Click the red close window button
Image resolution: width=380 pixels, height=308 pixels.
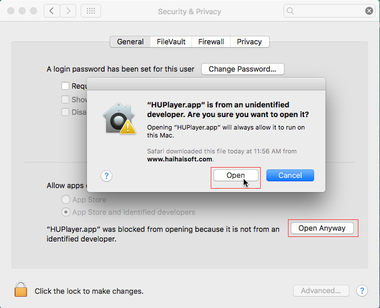coord(11,11)
